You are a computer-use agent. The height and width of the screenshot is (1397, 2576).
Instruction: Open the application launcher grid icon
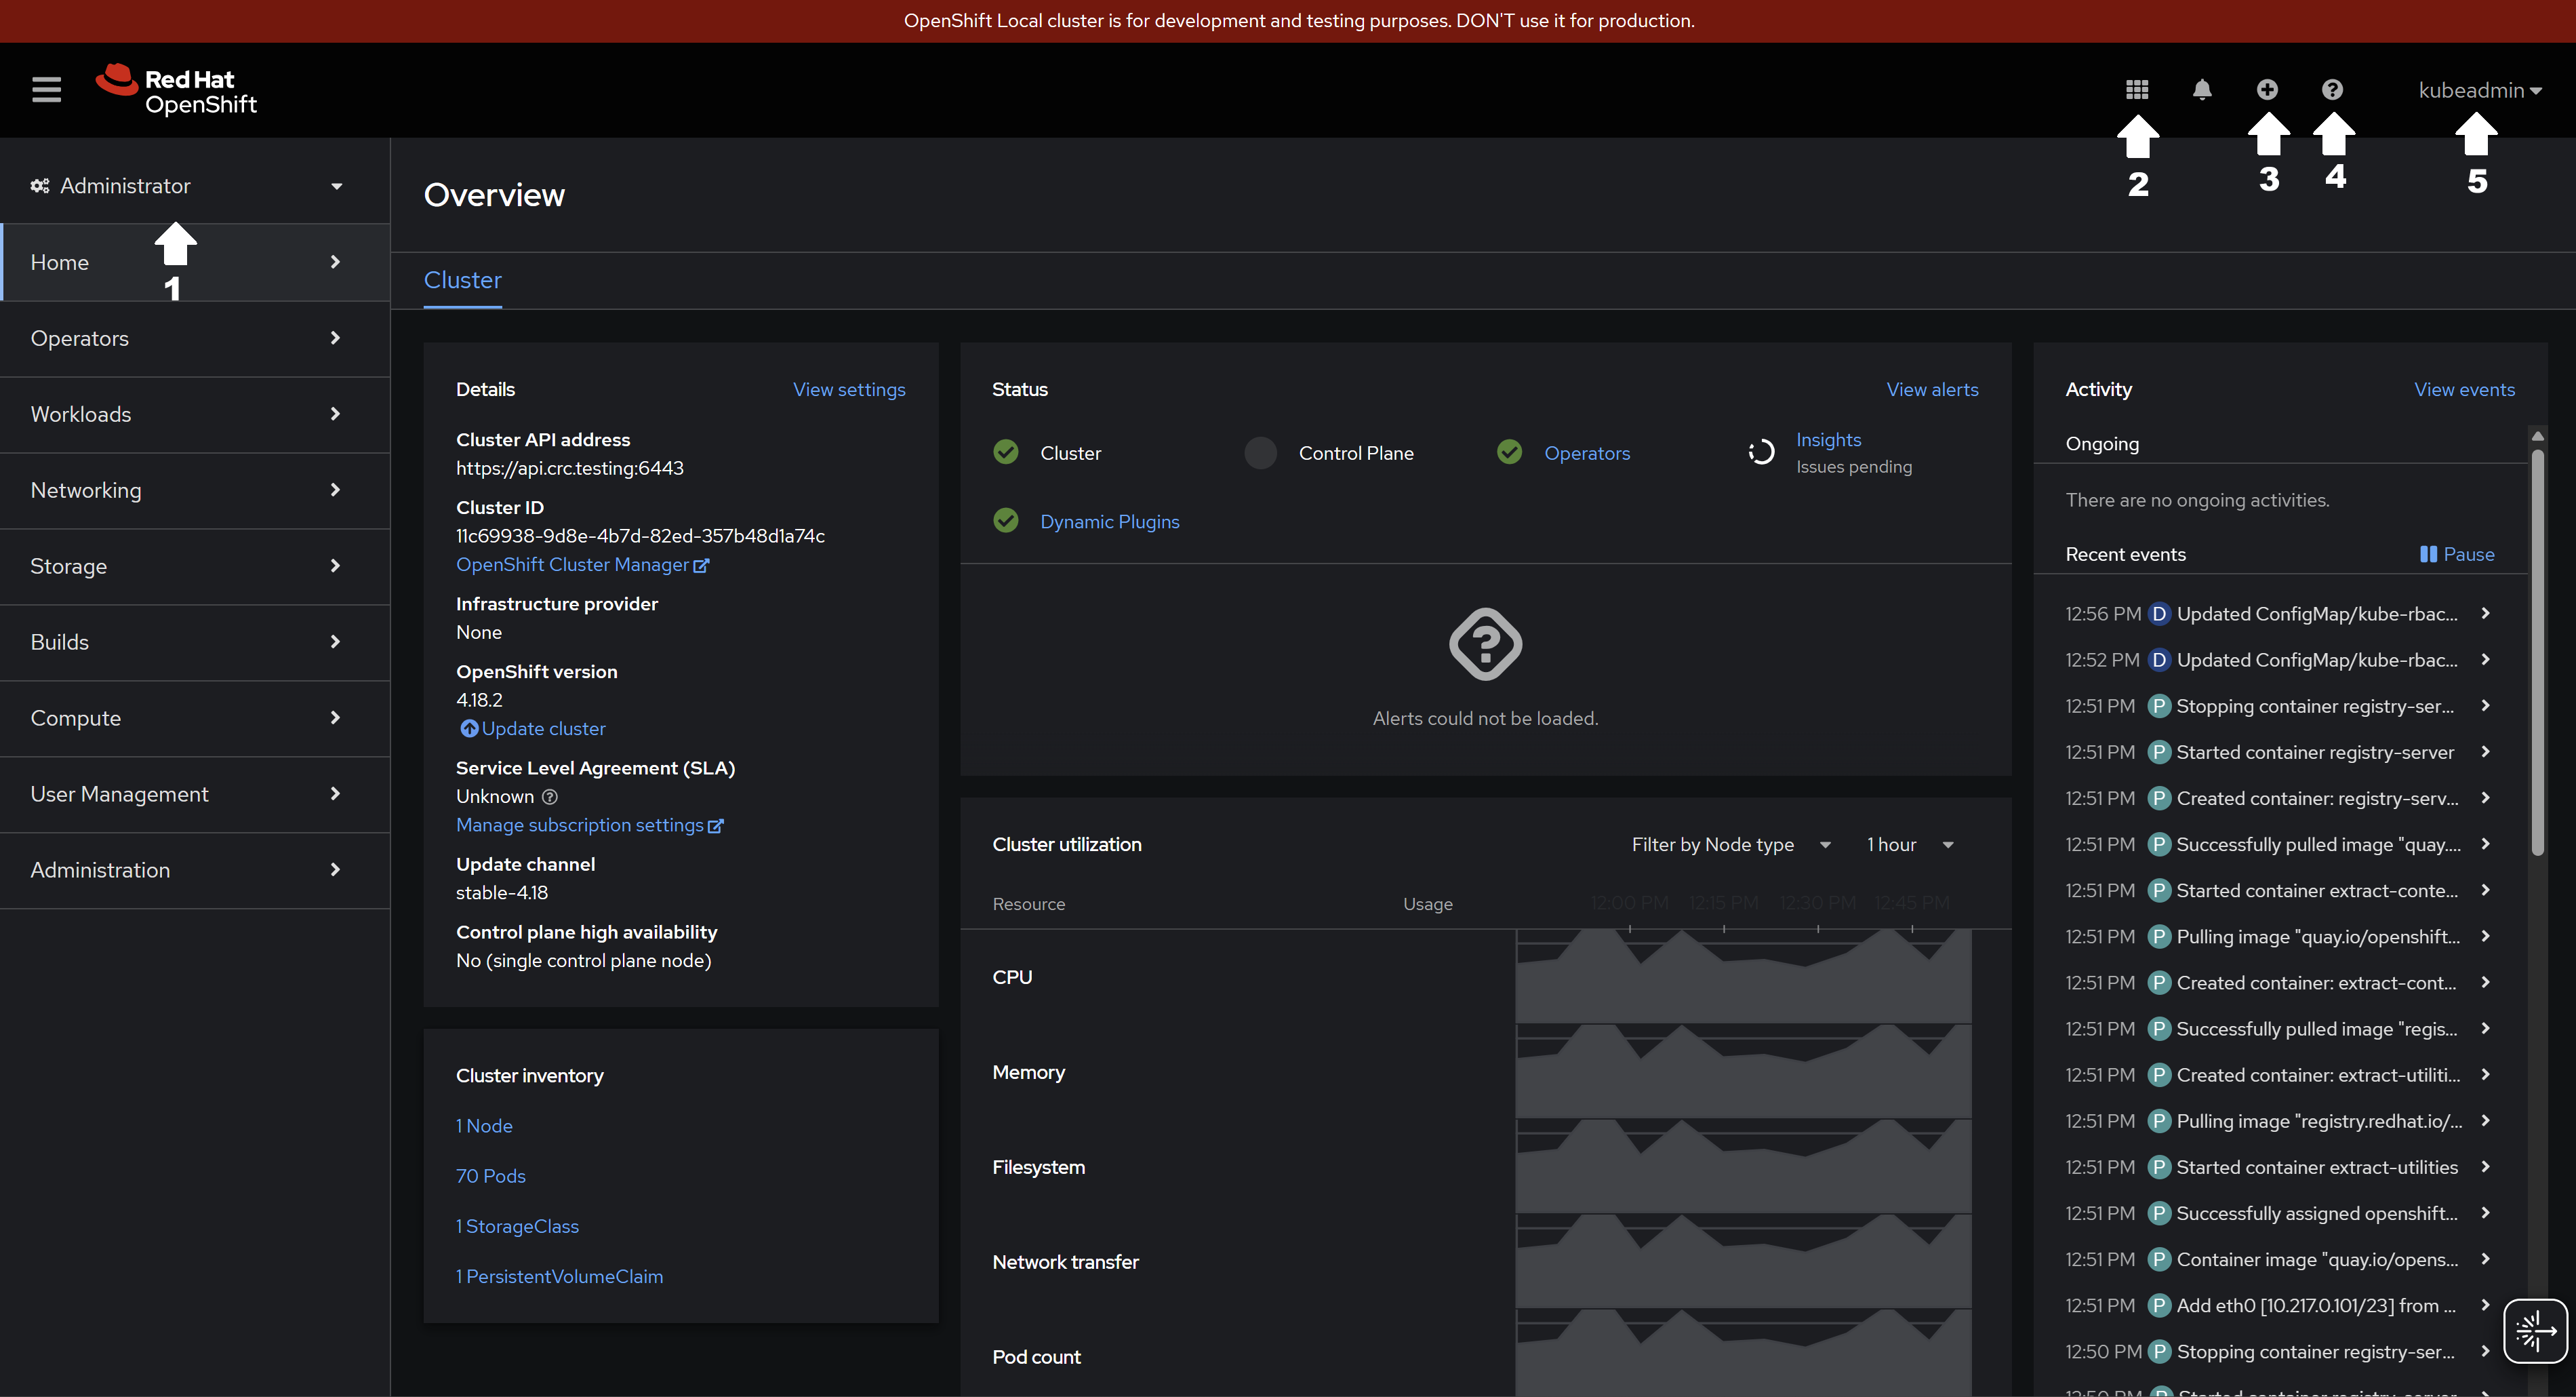[2137, 90]
